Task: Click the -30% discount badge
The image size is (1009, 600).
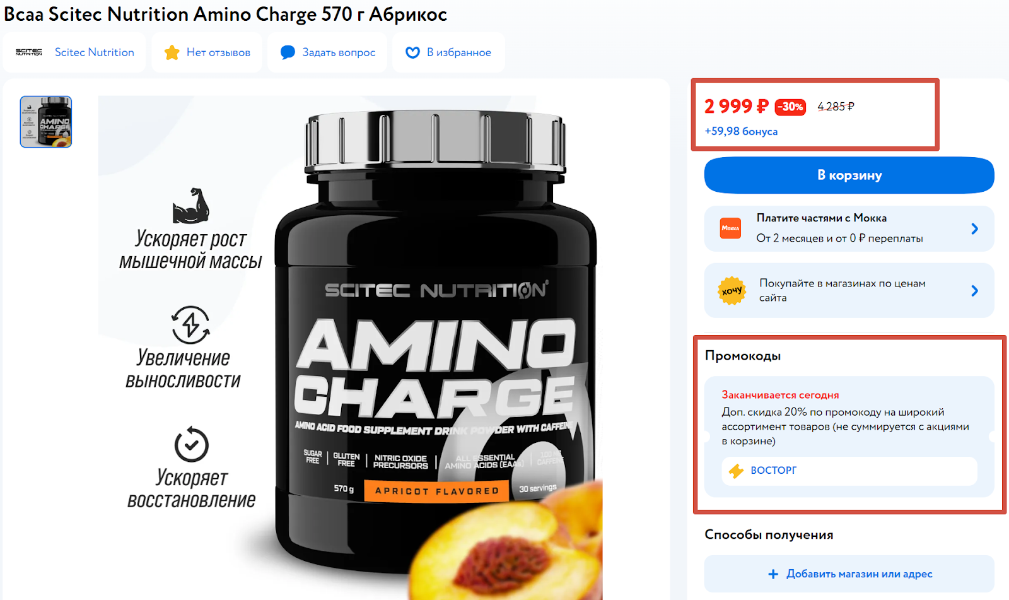Action: click(x=790, y=107)
